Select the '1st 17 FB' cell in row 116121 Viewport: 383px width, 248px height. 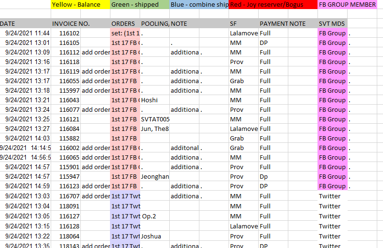[125, 119]
